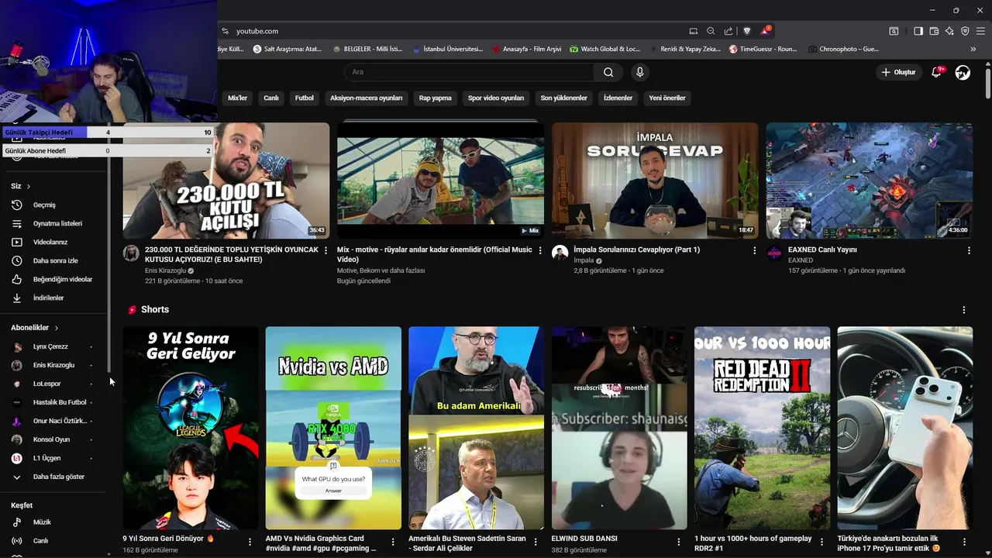The height and width of the screenshot is (558, 992).
Task: Open Brave Rewards triangle icon
Action: (x=765, y=31)
